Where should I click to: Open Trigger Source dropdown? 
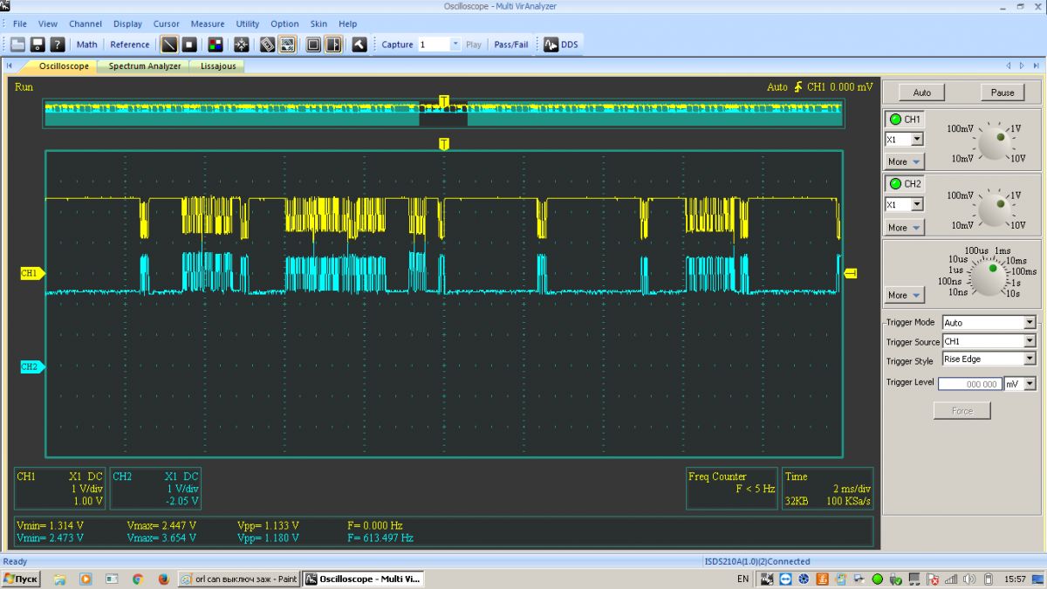point(1030,341)
